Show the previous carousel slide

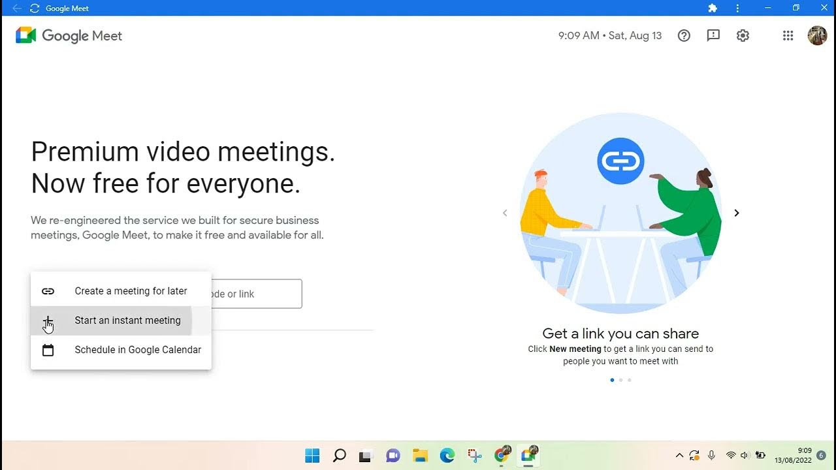click(505, 213)
